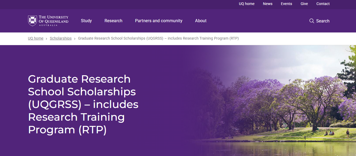The height and width of the screenshot is (156, 356).
Task: Click the University of Queensland logo
Action: 48,21
